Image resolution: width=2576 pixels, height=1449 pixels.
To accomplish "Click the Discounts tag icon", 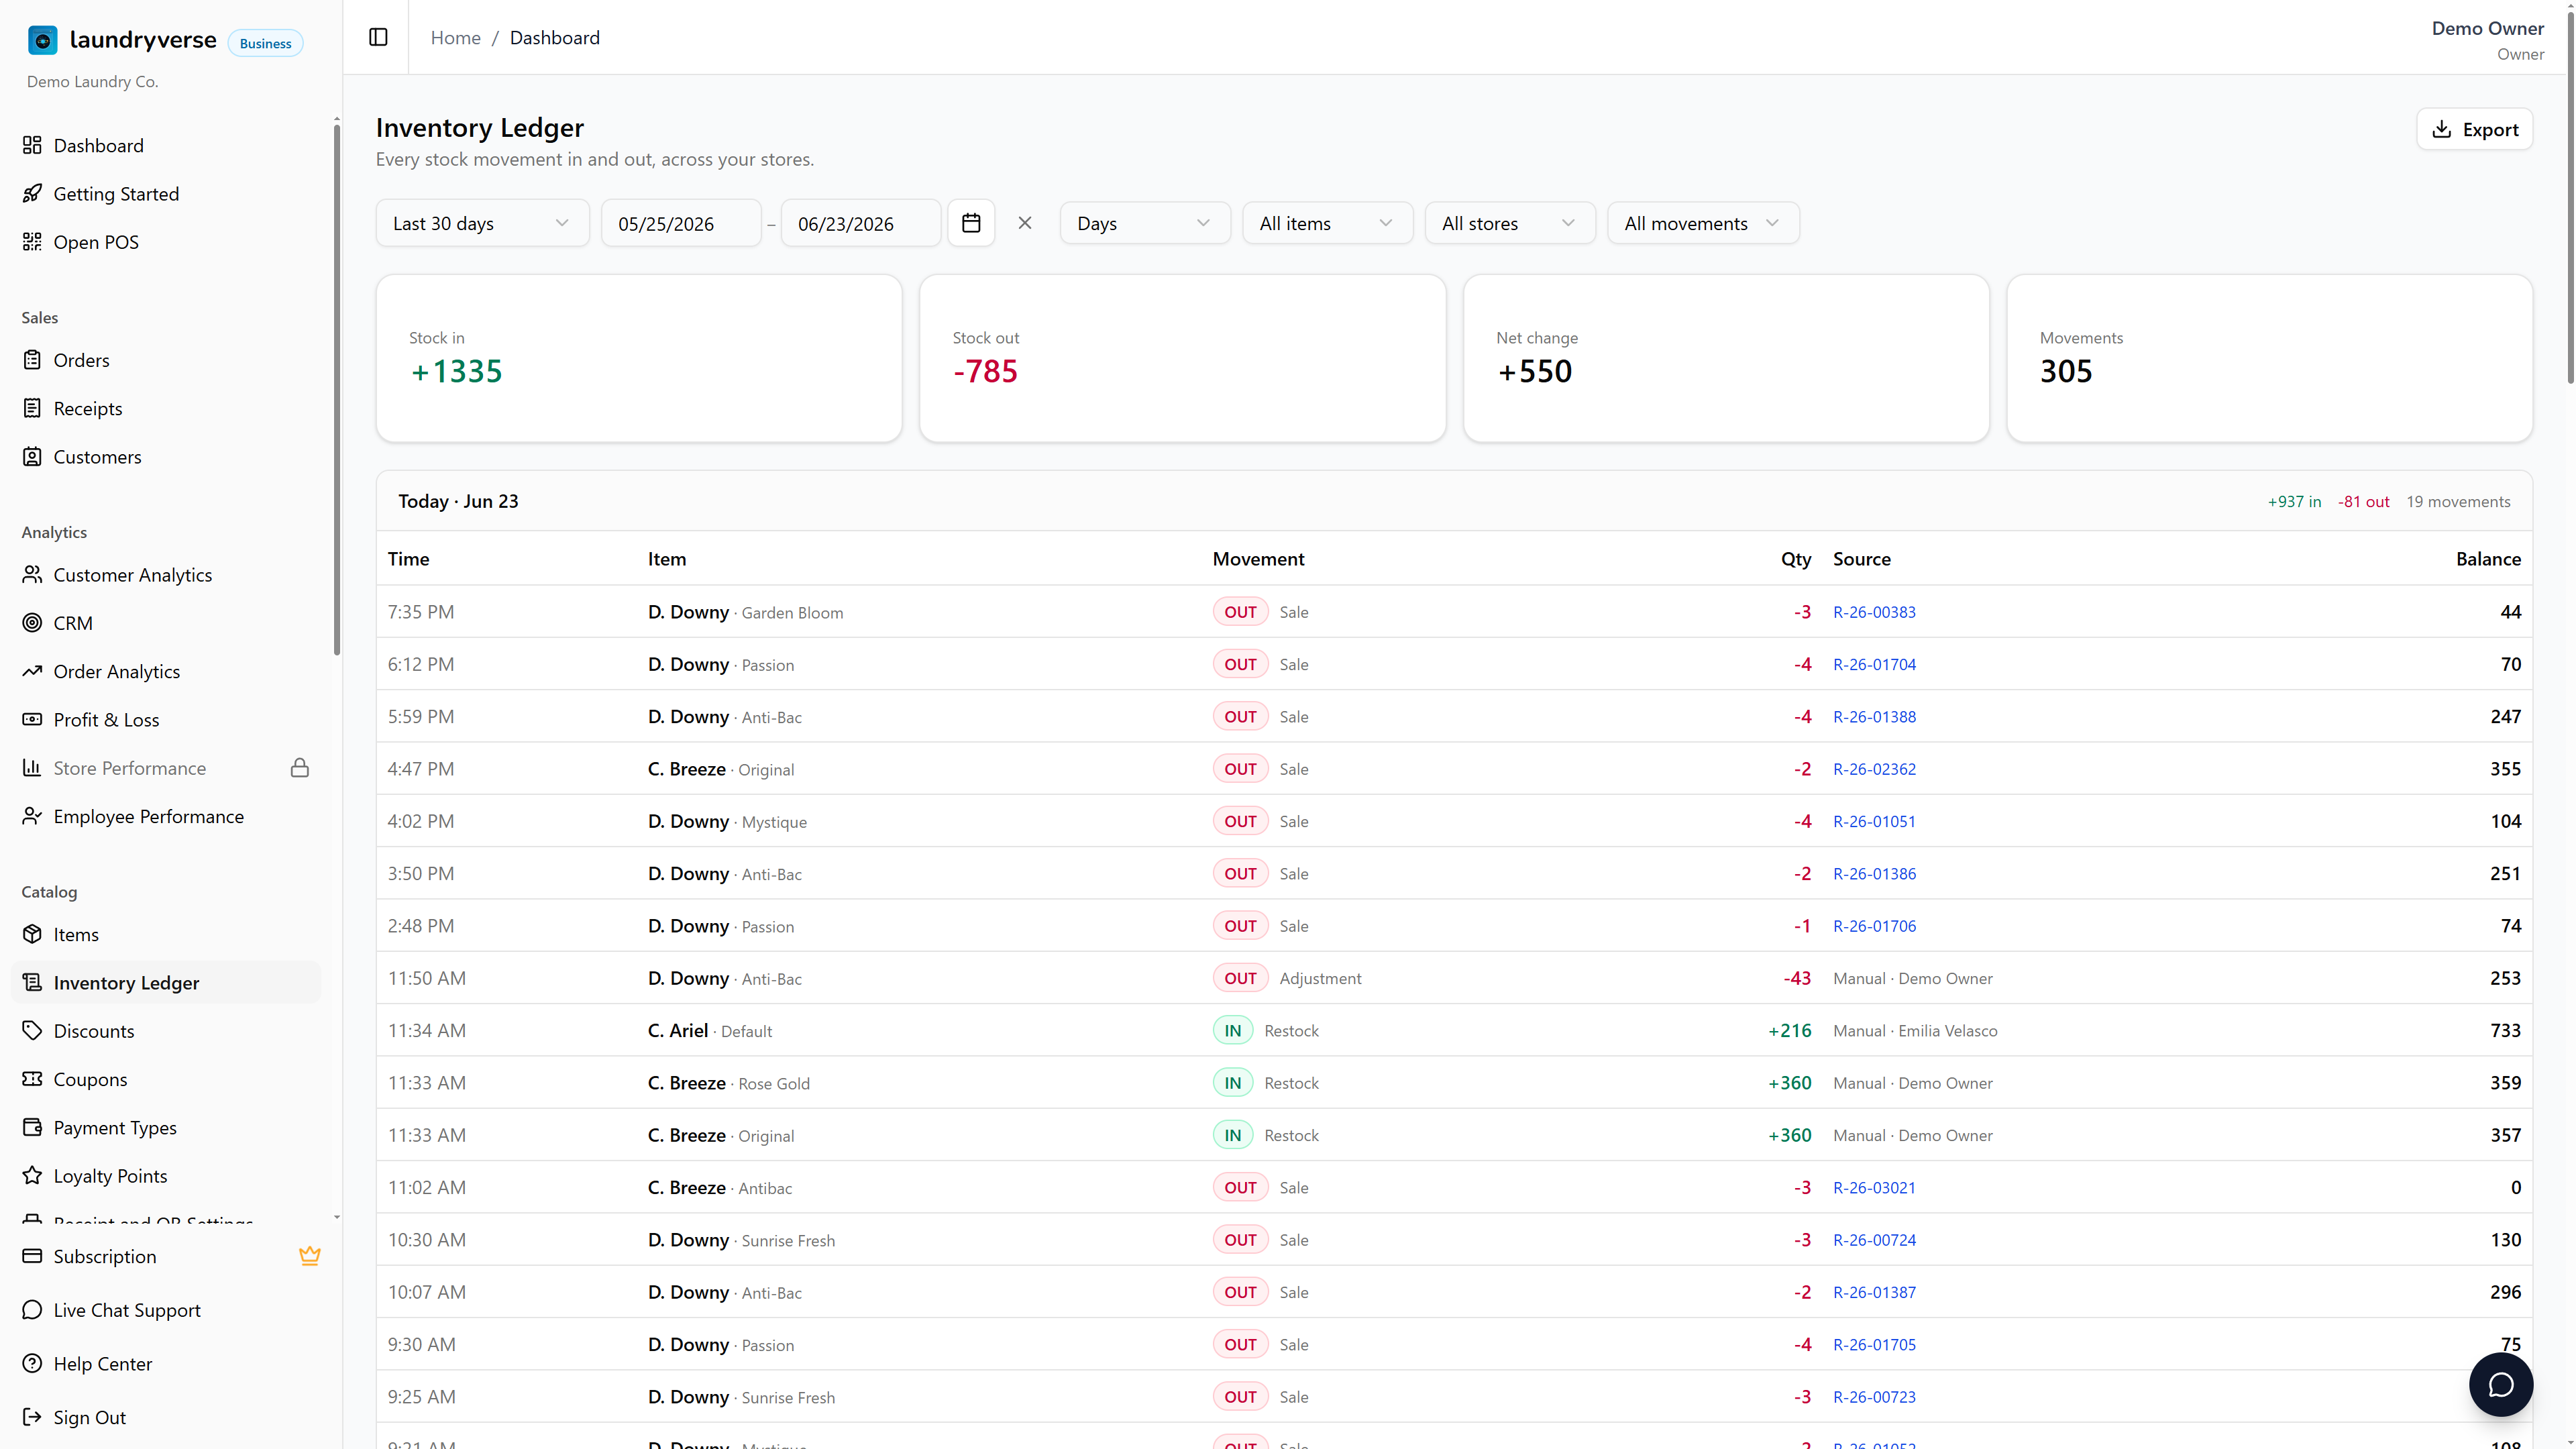I will tap(32, 1030).
